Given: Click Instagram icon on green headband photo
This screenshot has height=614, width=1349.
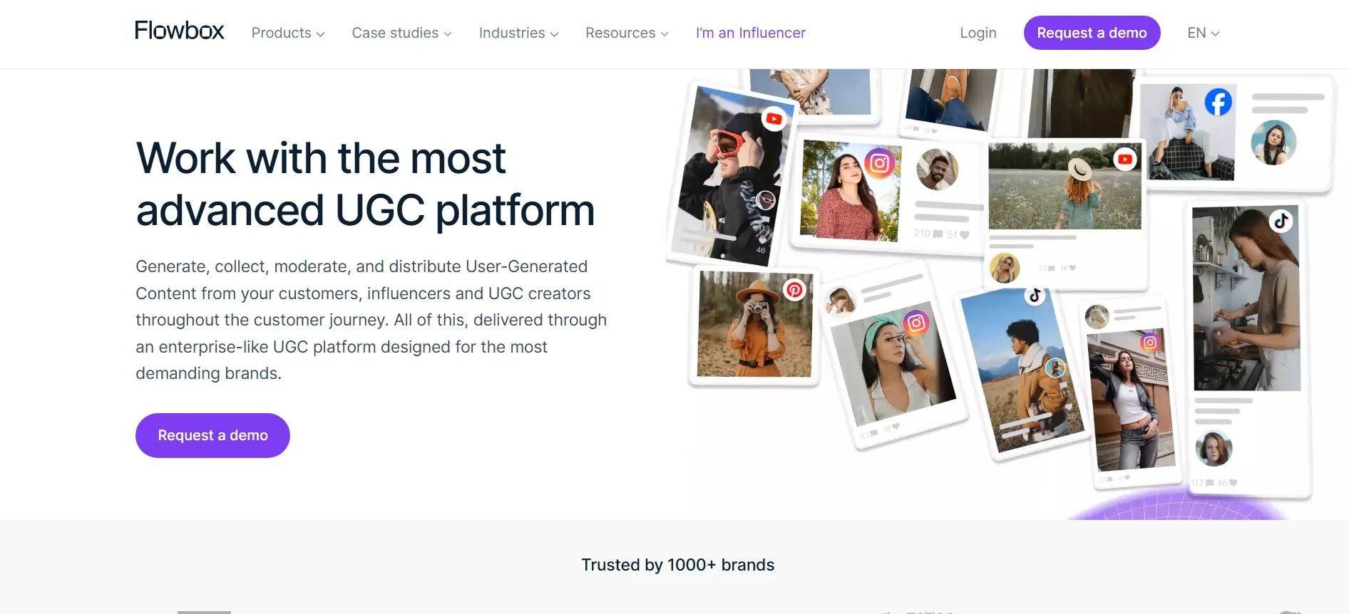Looking at the screenshot, I should 916,323.
